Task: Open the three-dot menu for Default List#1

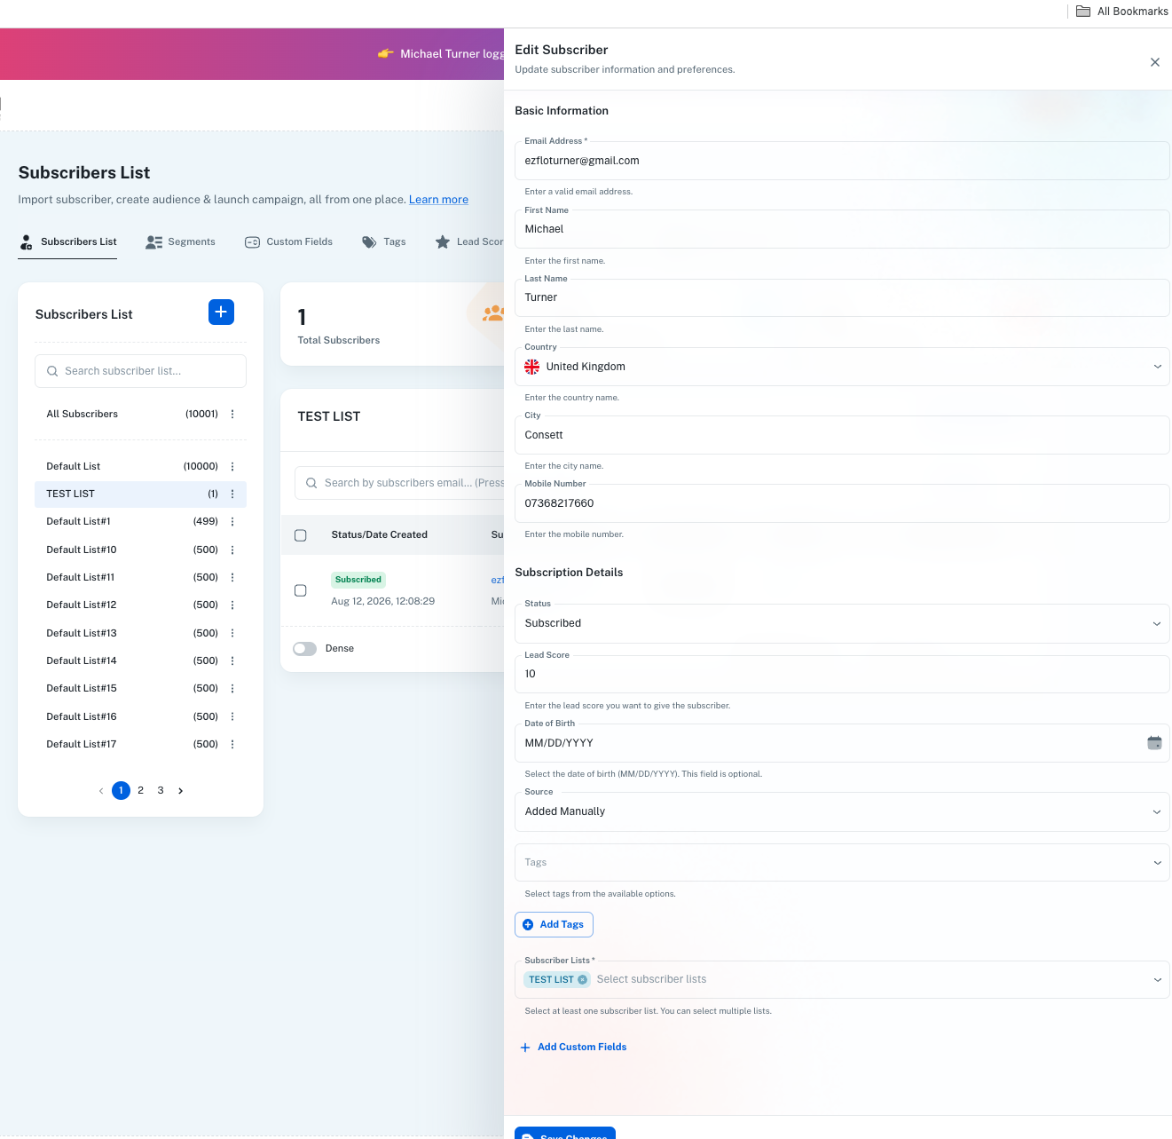Action: click(x=232, y=522)
